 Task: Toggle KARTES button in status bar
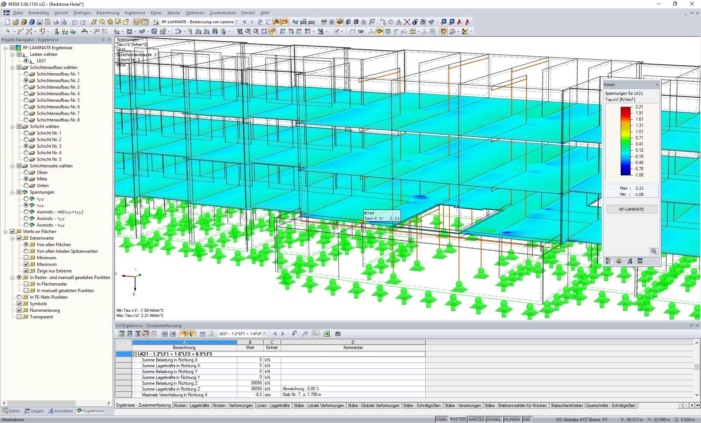point(476,419)
